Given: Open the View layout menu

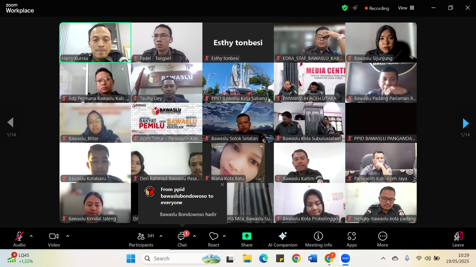Looking at the screenshot, I should click(406, 8).
